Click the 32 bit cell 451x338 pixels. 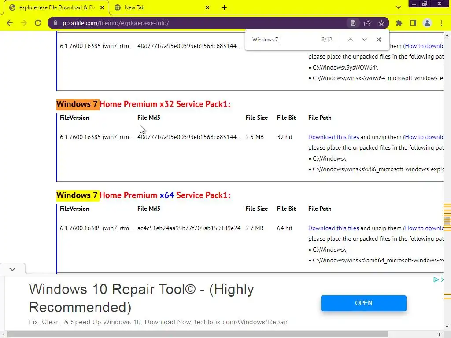click(285, 137)
